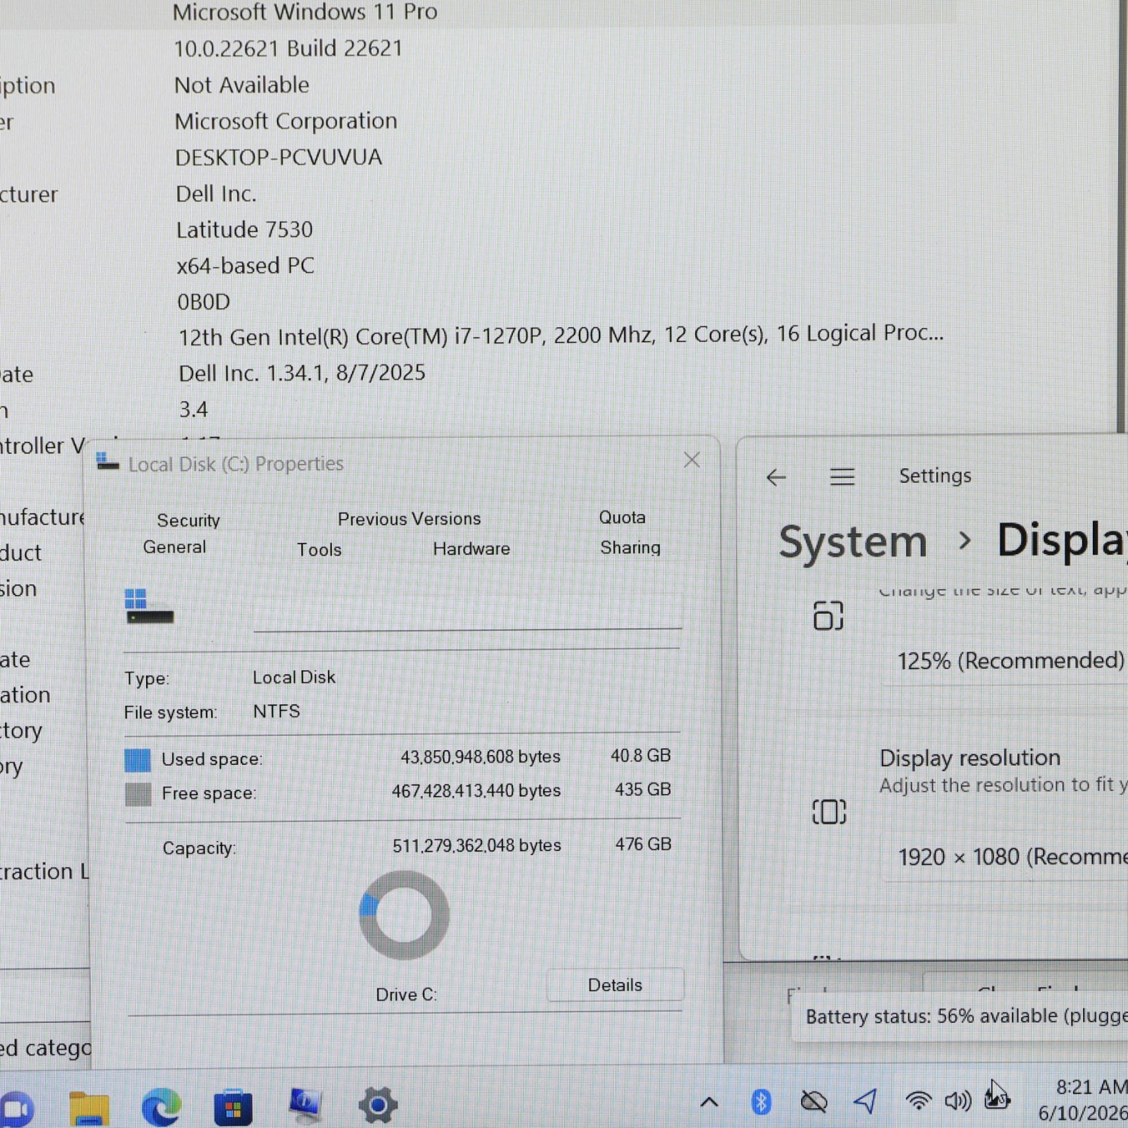Click the '43,850,948,608 bytes' used value
The height and width of the screenshot is (1128, 1128).
[480, 757]
